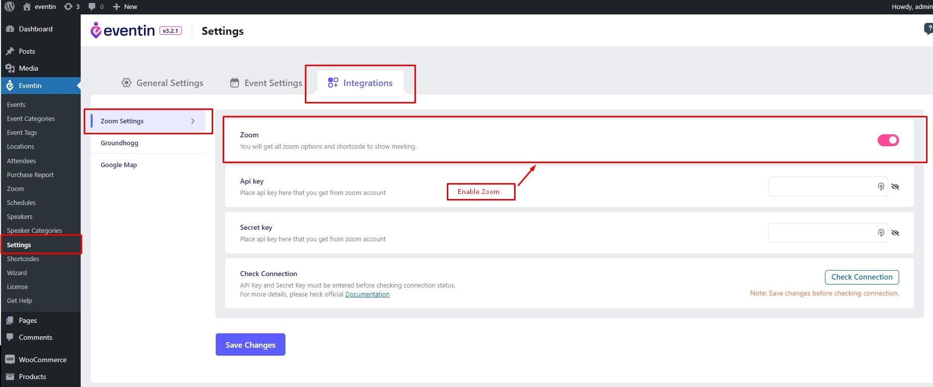This screenshot has width=933, height=387.
Task: Open Speakers submenu item
Action: pyautogui.click(x=20, y=216)
